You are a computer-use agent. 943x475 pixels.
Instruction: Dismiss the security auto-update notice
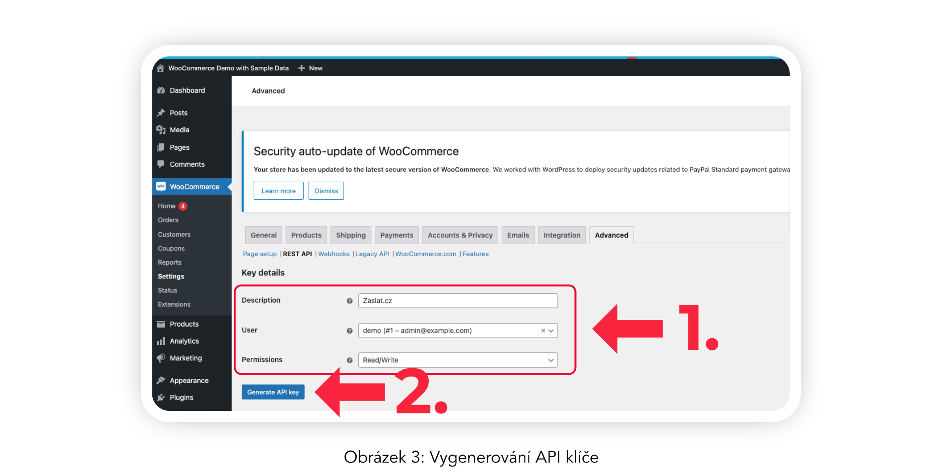(326, 191)
